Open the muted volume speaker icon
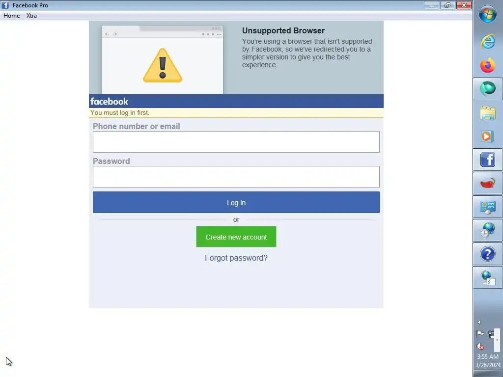 coord(480,346)
